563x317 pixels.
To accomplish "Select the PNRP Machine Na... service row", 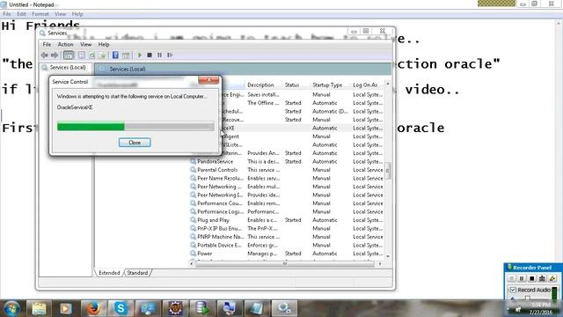I will pyautogui.click(x=287, y=237).
